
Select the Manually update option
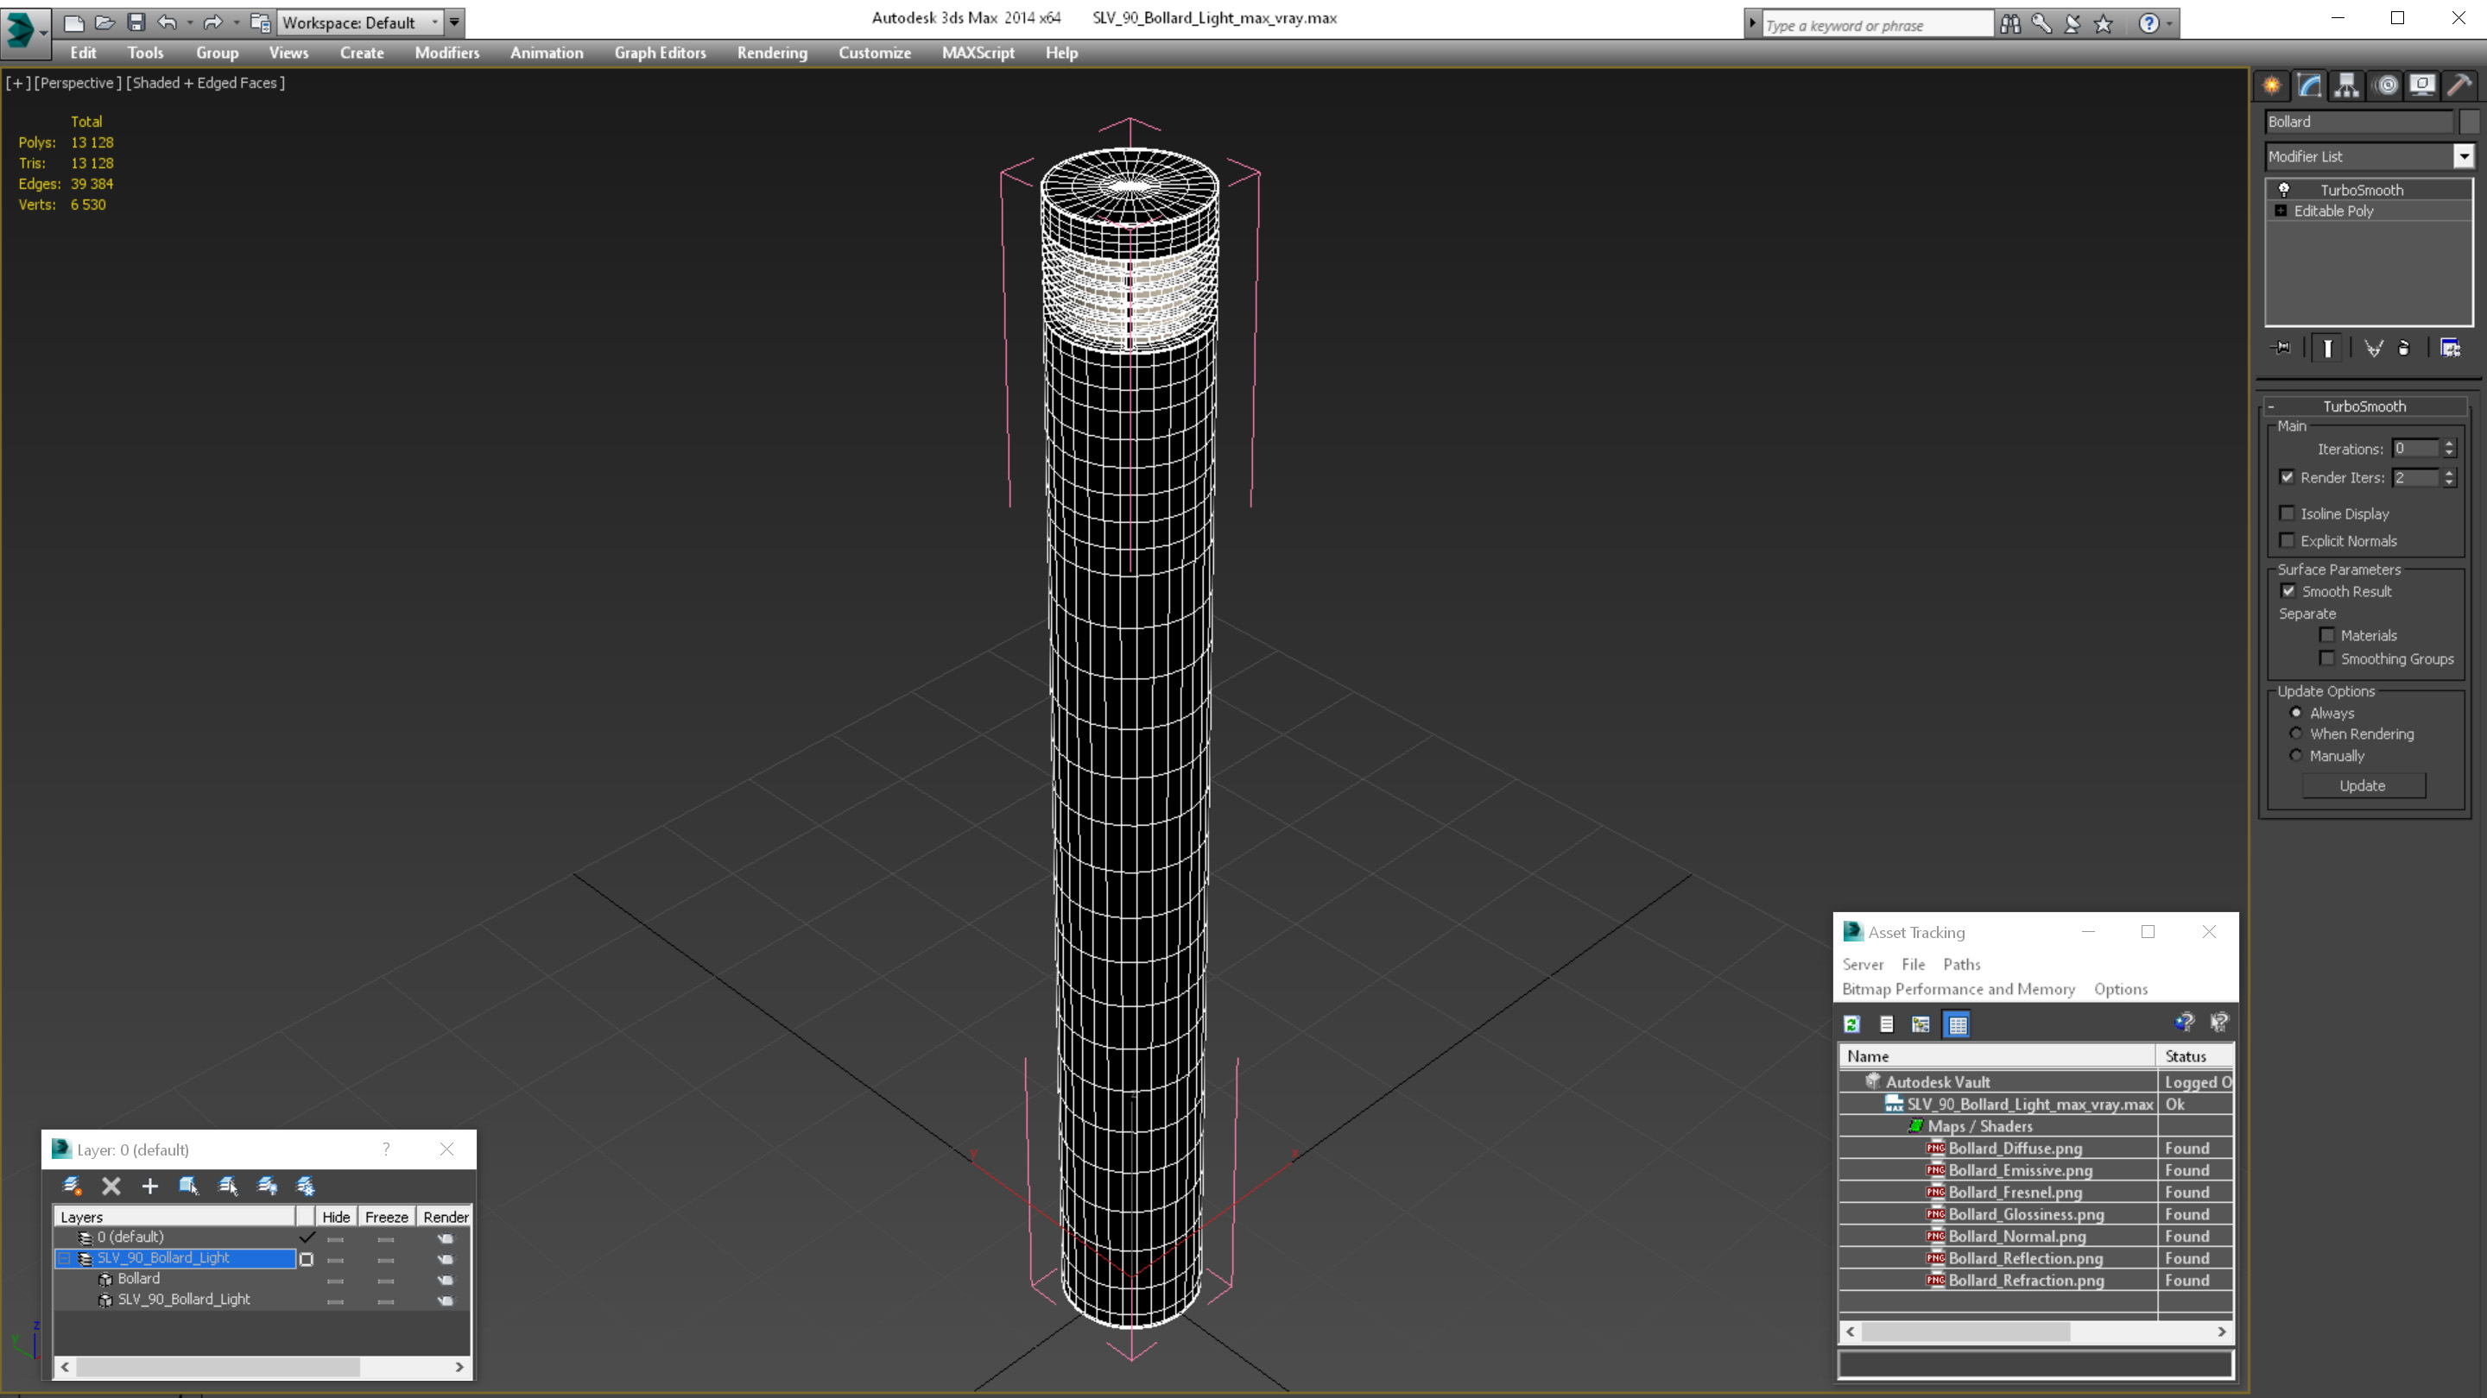(2296, 755)
